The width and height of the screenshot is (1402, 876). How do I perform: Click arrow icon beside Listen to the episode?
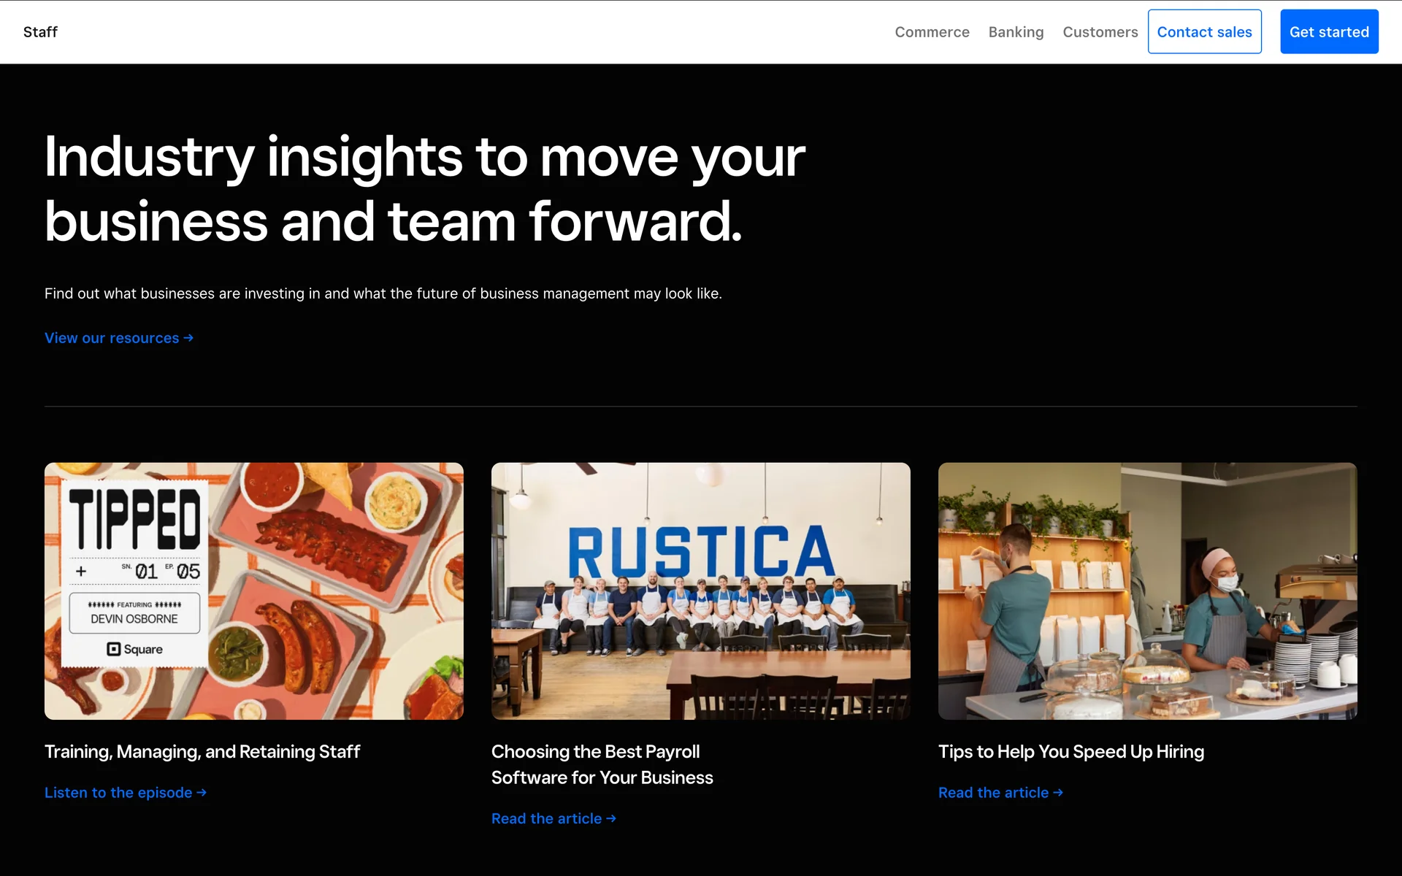click(x=202, y=793)
